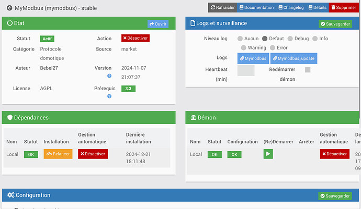The width and height of the screenshot is (361, 209).
Task: Disable automatic management in Dépendances
Action: [x=93, y=154]
